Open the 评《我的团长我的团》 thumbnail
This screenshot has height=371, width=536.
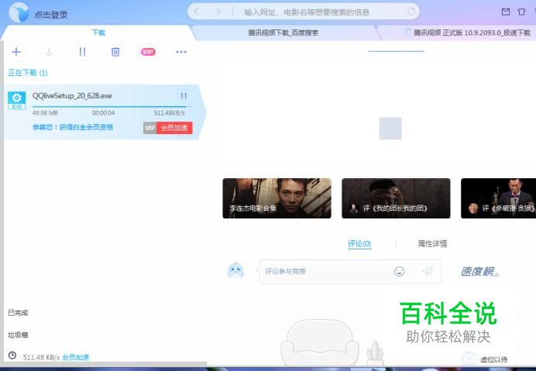point(396,198)
